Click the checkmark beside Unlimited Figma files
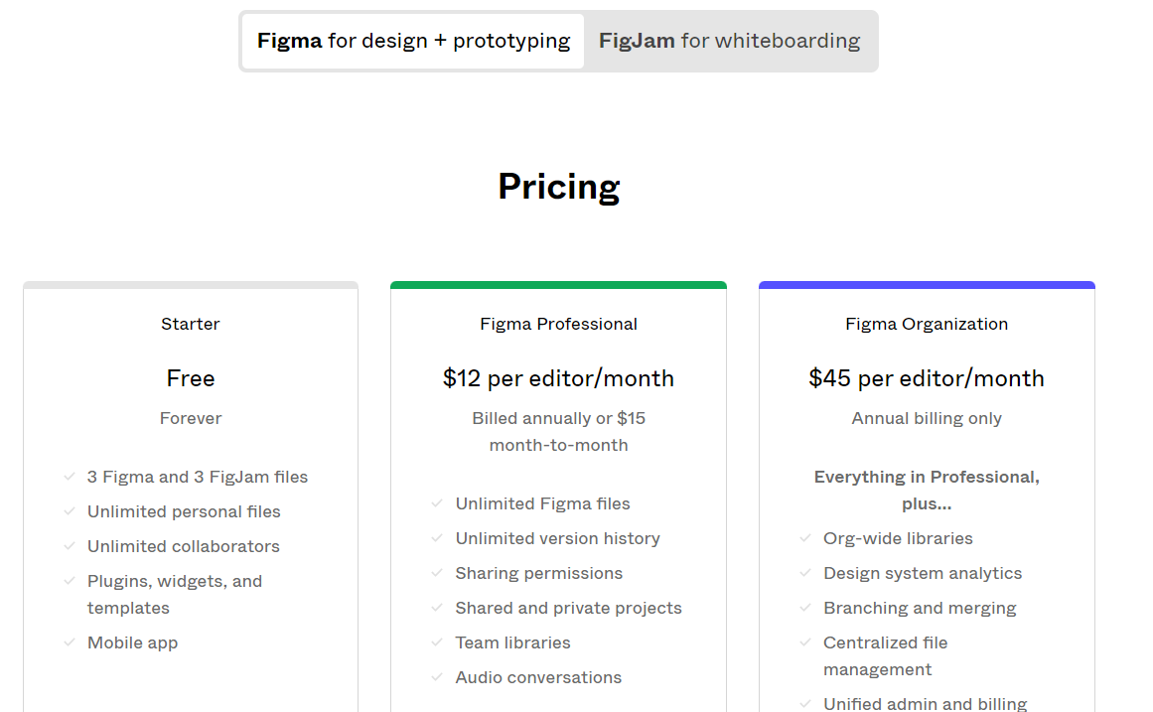 pos(437,503)
